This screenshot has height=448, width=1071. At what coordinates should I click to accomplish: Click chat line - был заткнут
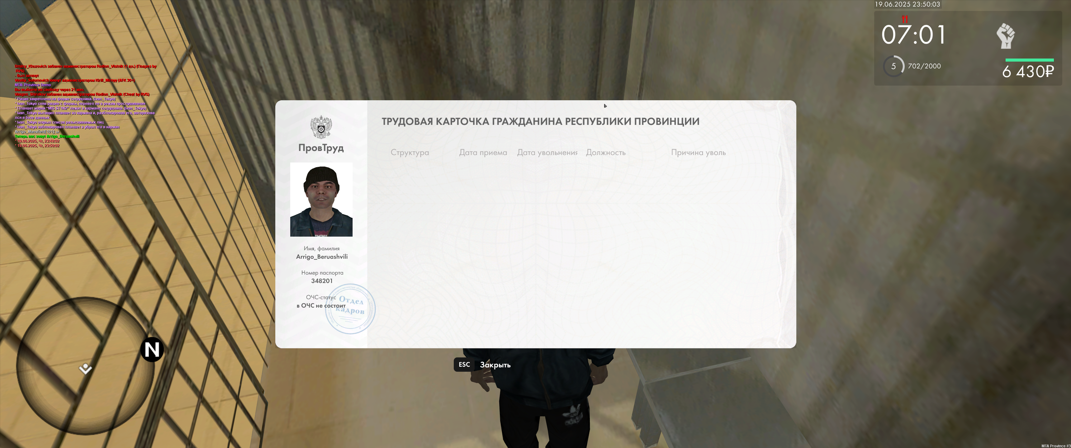click(27, 76)
